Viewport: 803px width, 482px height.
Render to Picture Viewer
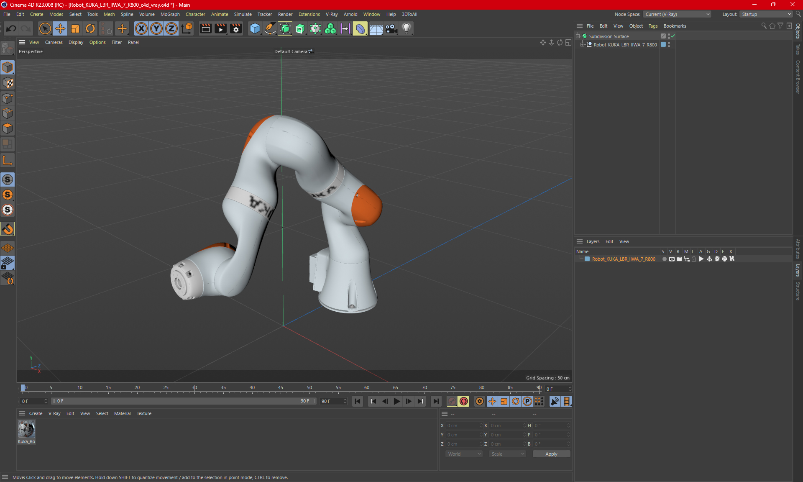pos(220,28)
